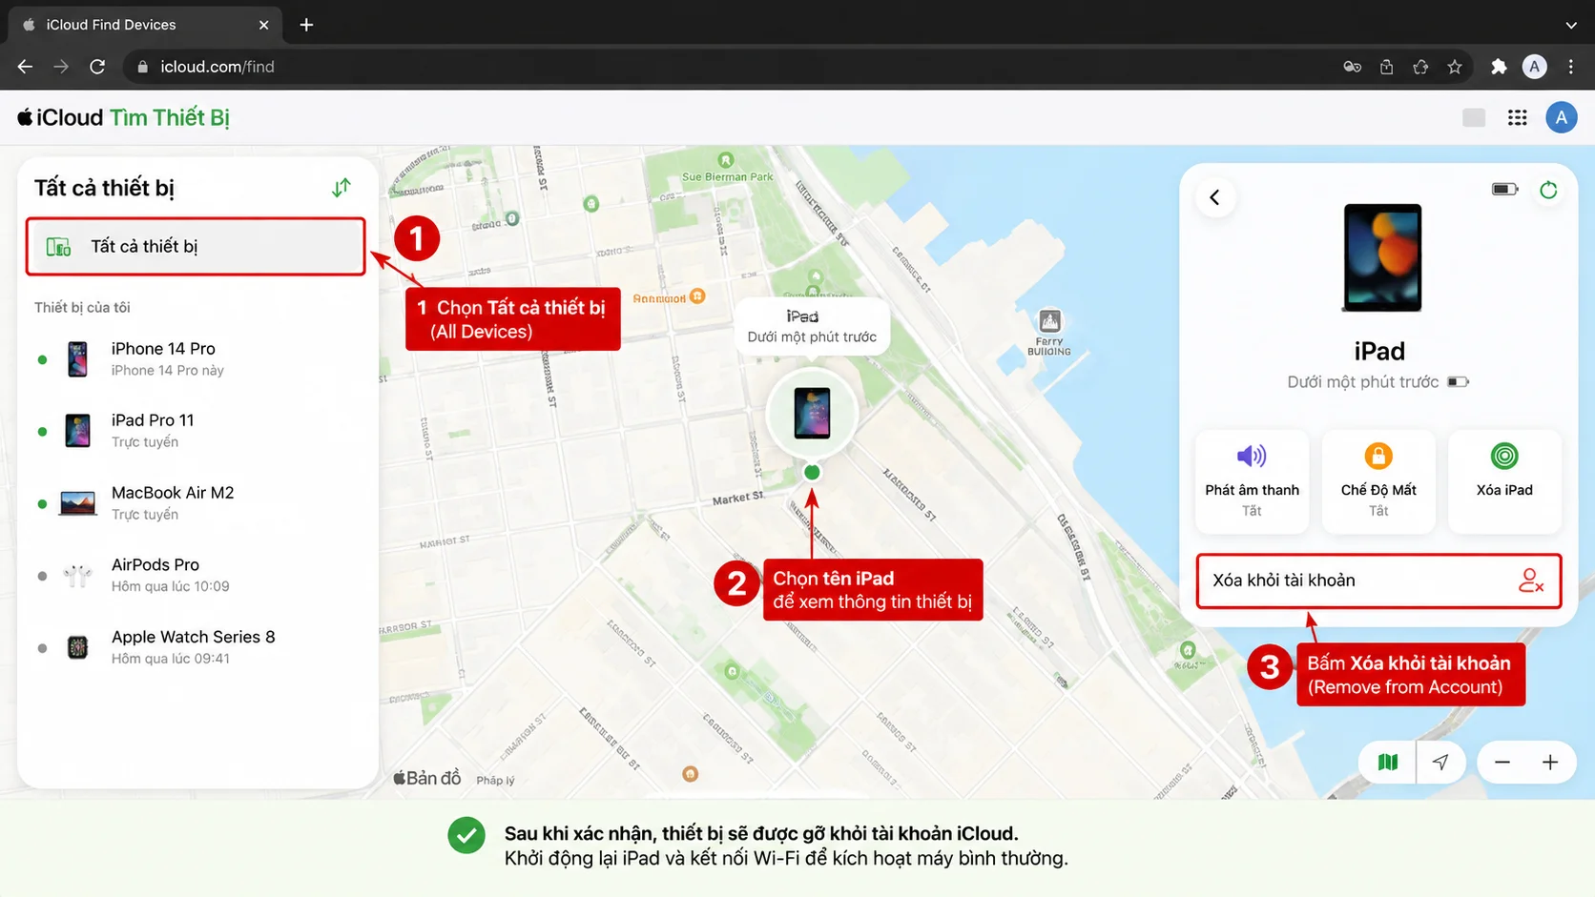Click the battery icon in iPad panel
Viewport: 1595px width, 897px height.
(x=1504, y=189)
